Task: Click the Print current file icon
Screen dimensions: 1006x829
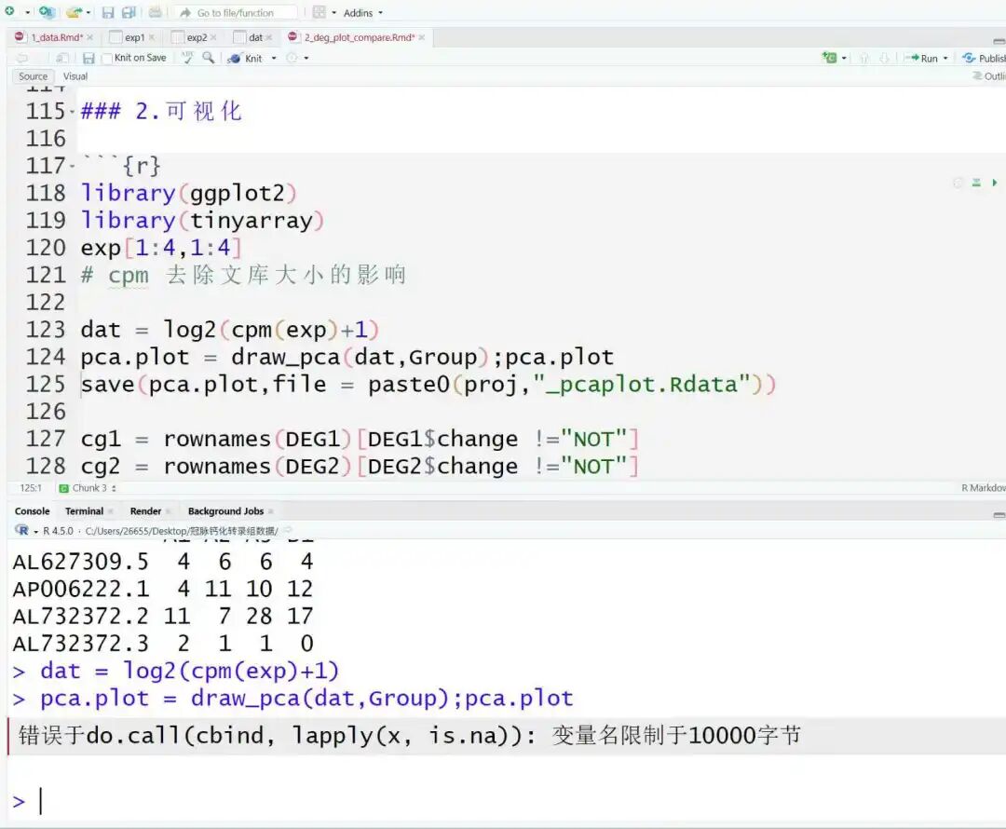Action: pos(156,12)
